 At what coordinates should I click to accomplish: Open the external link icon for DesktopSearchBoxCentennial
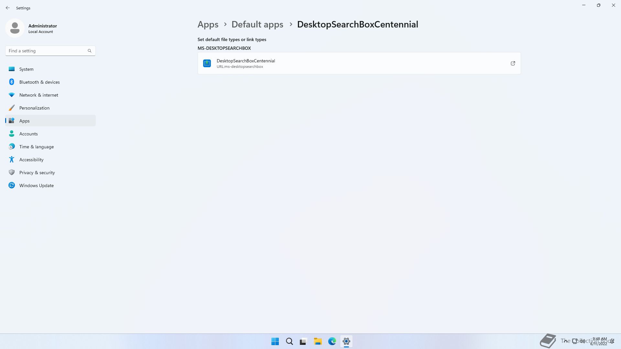513,63
